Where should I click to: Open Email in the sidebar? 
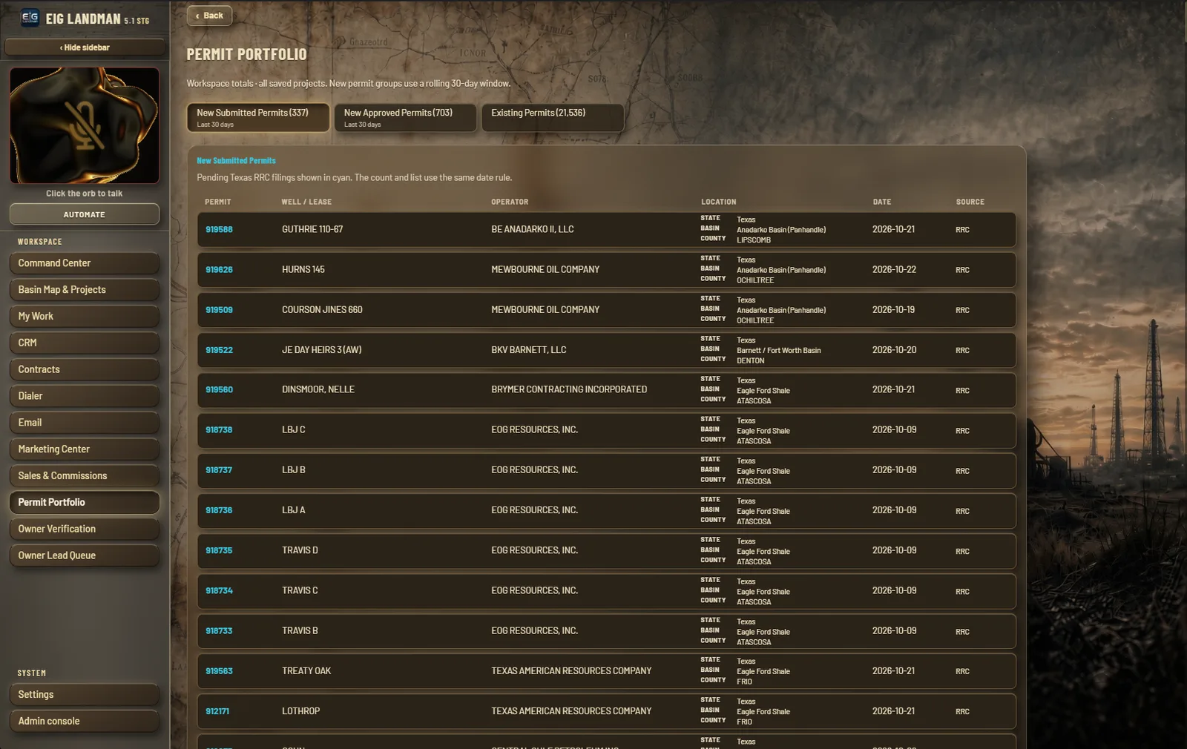pos(85,423)
